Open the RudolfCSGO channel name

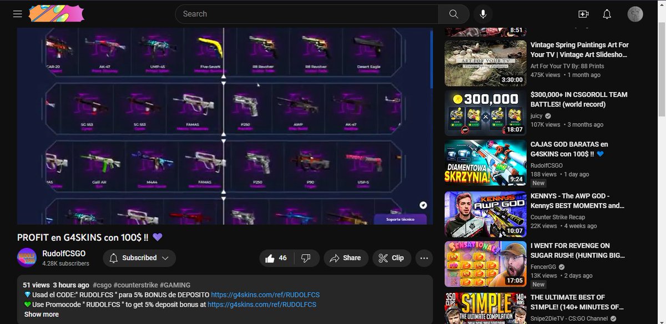click(64, 254)
